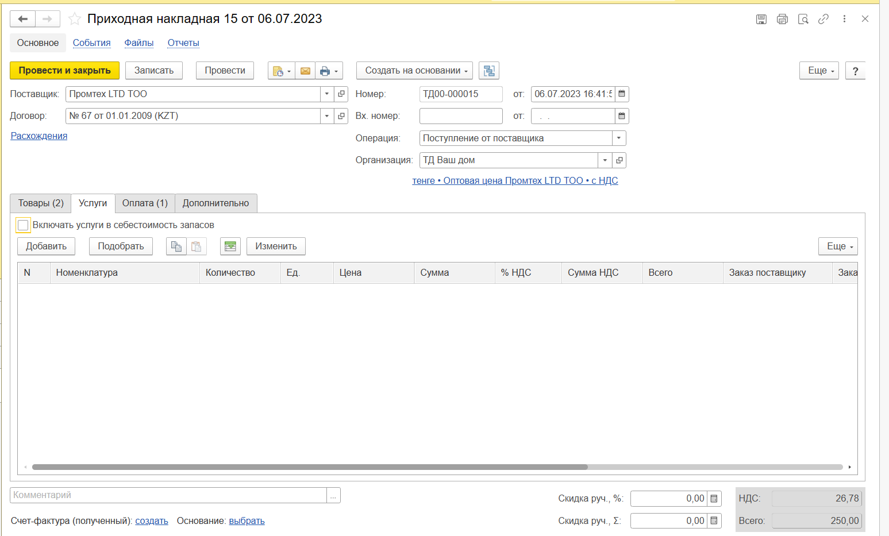Switch to the Товары (2) tab
Image resolution: width=889 pixels, height=536 pixels.
(x=41, y=203)
